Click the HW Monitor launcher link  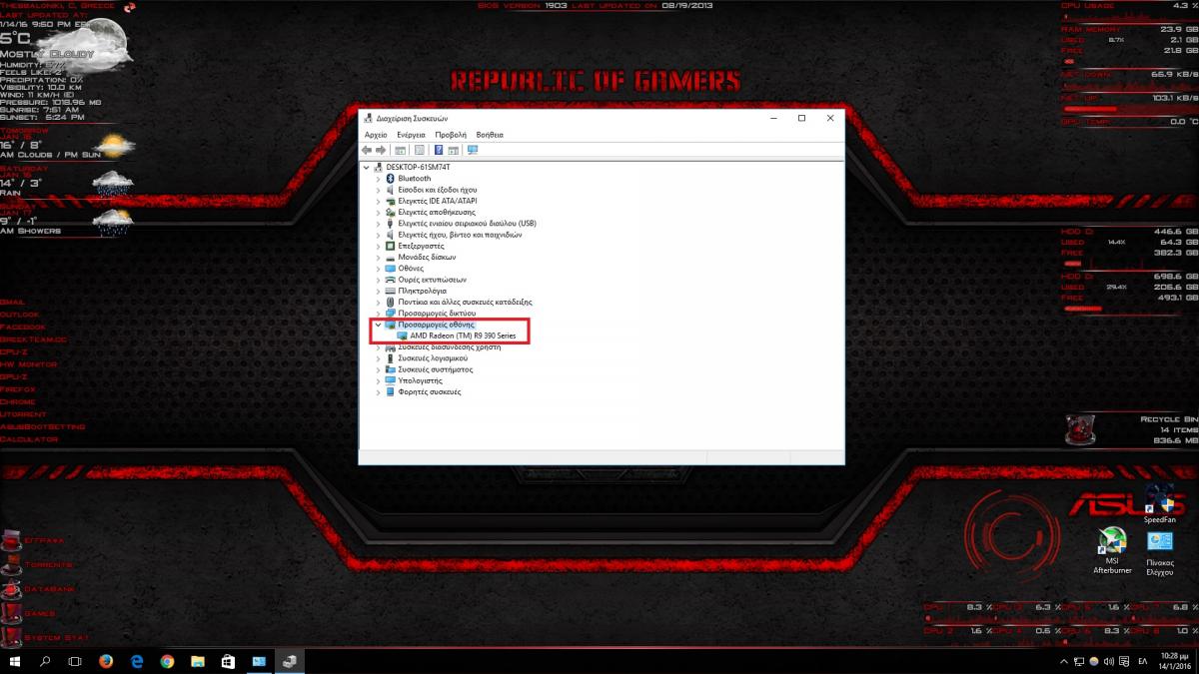(29, 364)
